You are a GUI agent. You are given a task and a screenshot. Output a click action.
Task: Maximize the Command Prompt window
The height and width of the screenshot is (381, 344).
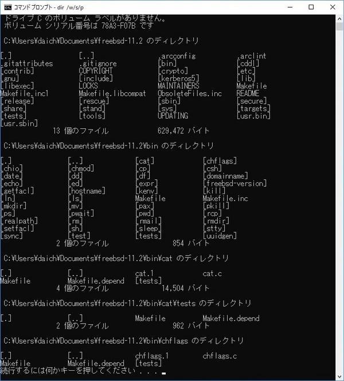311,7
